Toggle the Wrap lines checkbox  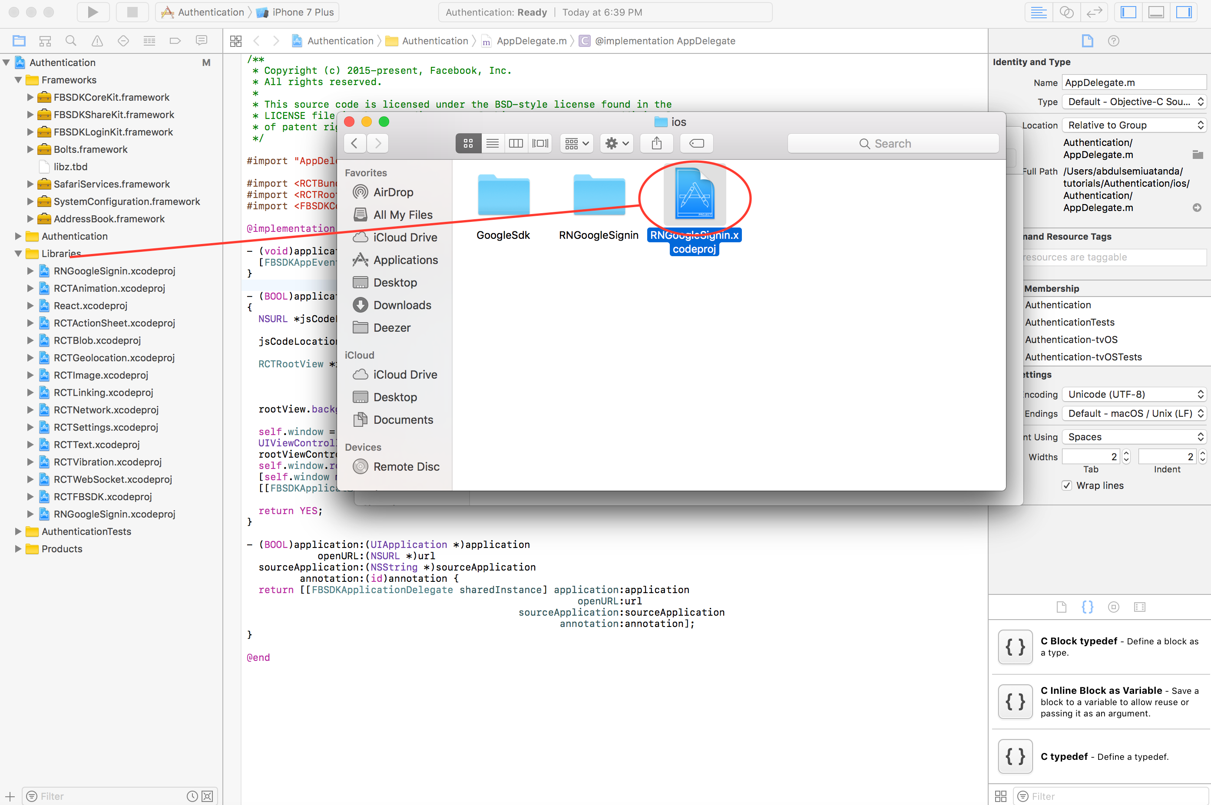[1067, 486]
